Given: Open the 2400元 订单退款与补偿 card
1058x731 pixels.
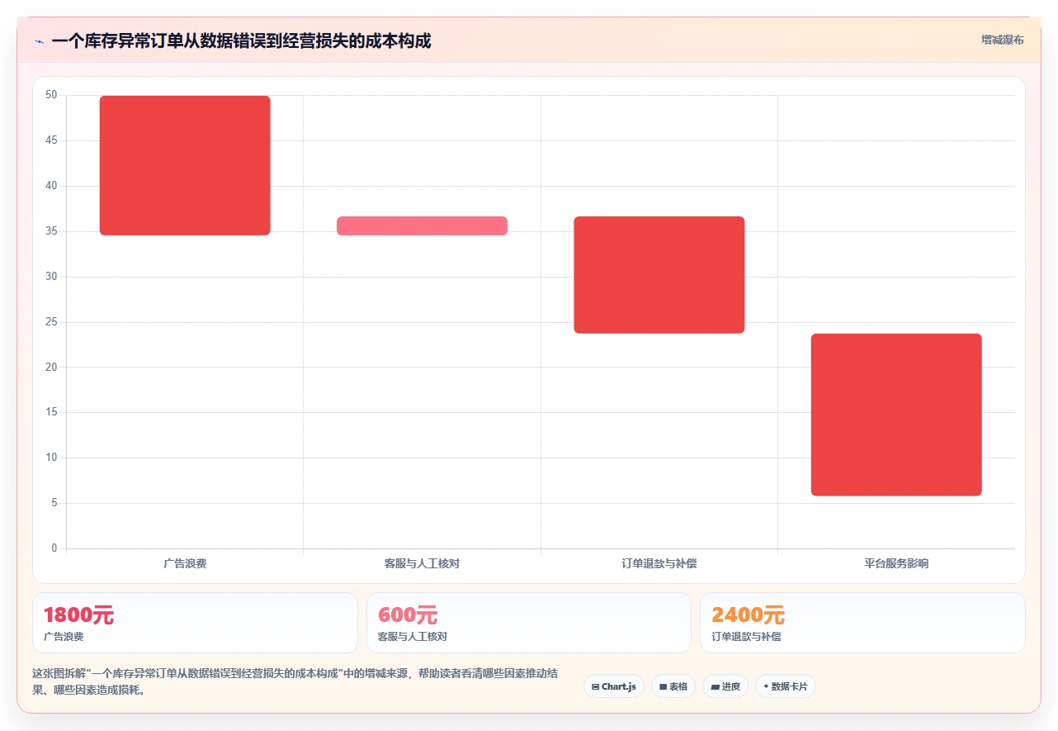Looking at the screenshot, I should 862,623.
